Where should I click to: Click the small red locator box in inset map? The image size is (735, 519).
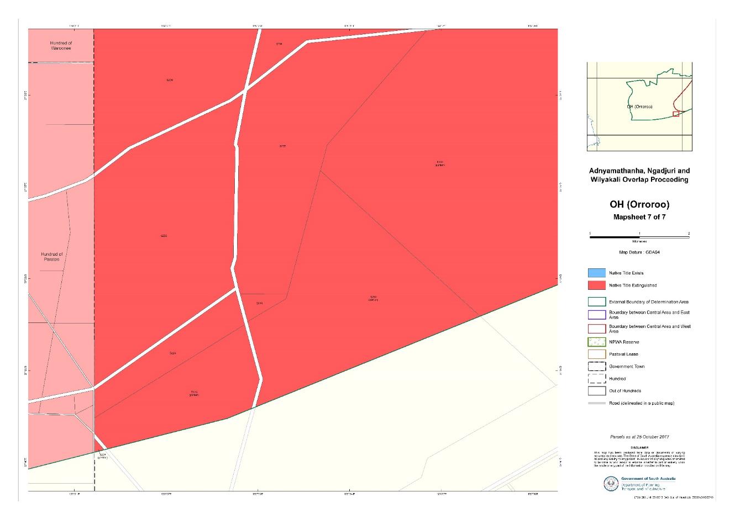pyautogui.click(x=675, y=114)
